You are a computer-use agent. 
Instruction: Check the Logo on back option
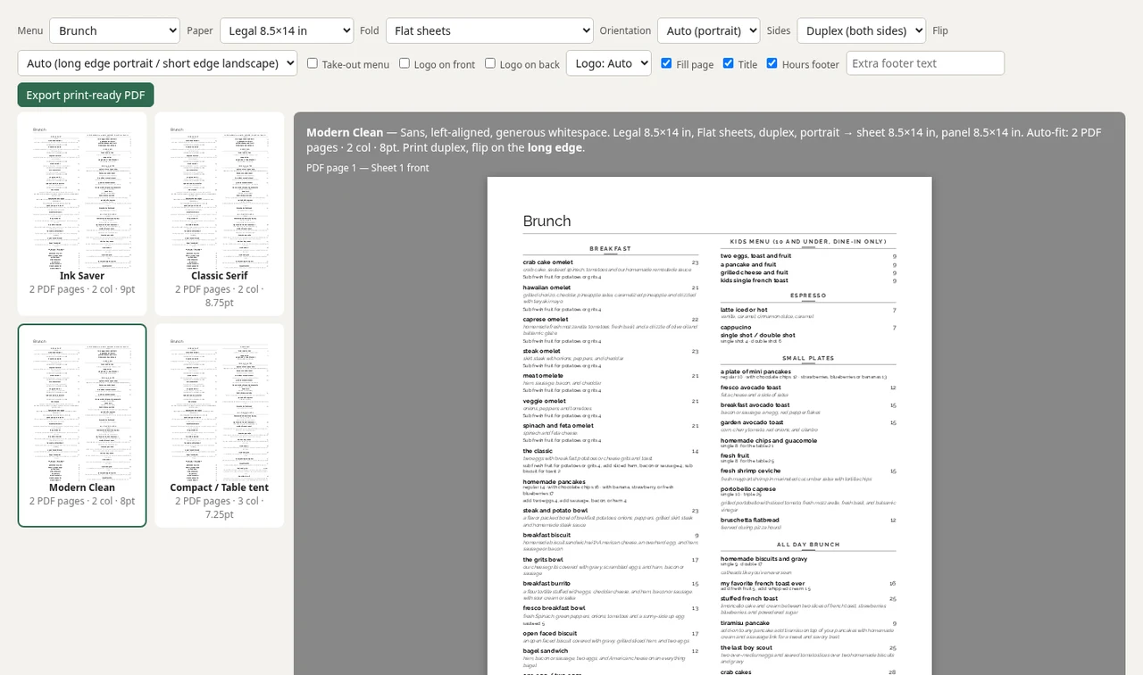point(490,63)
